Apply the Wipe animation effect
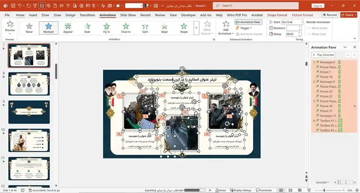Screen dimensions: 360x193 [x=164, y=28]
